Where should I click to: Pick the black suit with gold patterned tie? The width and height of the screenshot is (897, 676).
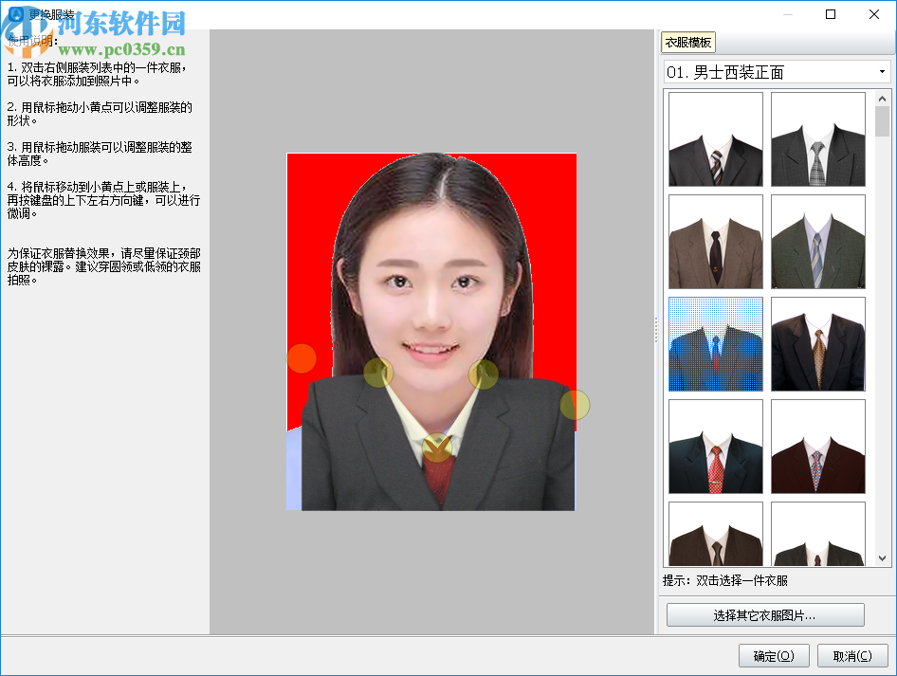point(818,344)
